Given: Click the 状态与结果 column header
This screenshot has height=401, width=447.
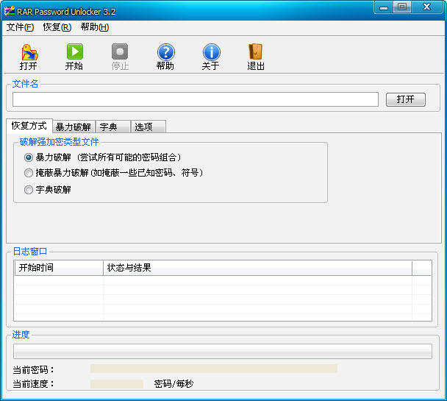Looking at the screenshot, I should pyautogui.click(x=257, y=268).
